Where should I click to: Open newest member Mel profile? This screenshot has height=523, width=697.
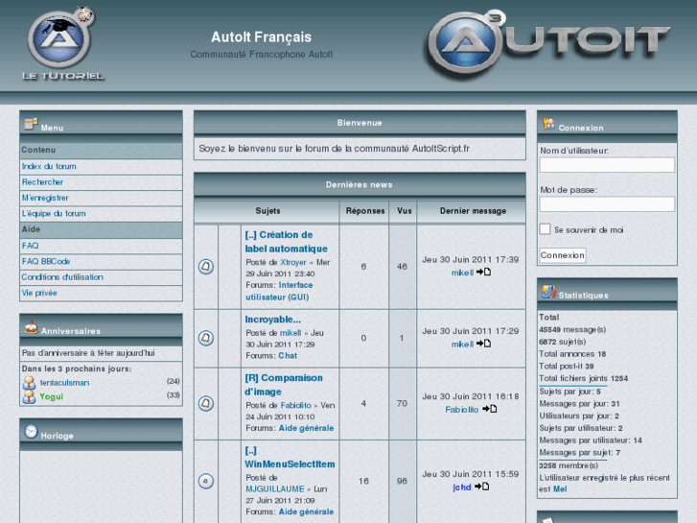click(x=560, y=489)
